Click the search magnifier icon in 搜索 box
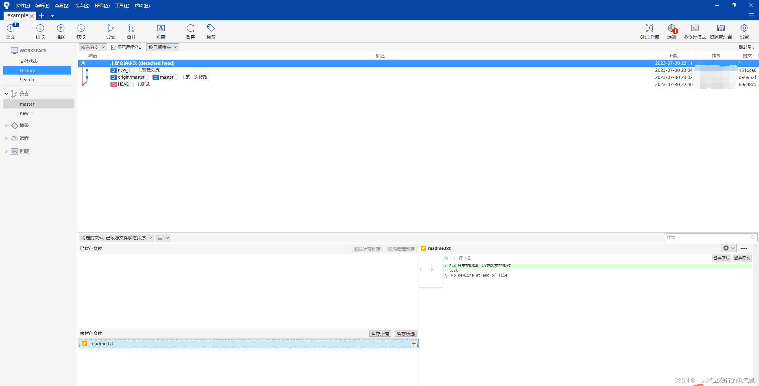 (753, 237)
